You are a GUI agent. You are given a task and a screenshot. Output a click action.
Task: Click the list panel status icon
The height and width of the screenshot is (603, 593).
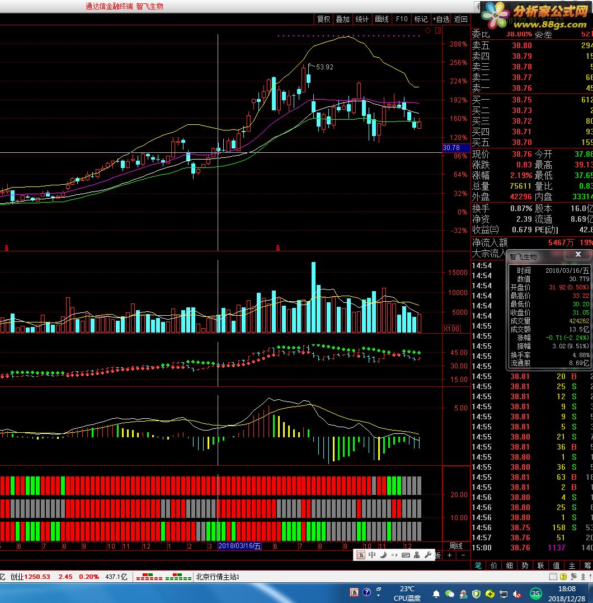(x=553, y=577)
